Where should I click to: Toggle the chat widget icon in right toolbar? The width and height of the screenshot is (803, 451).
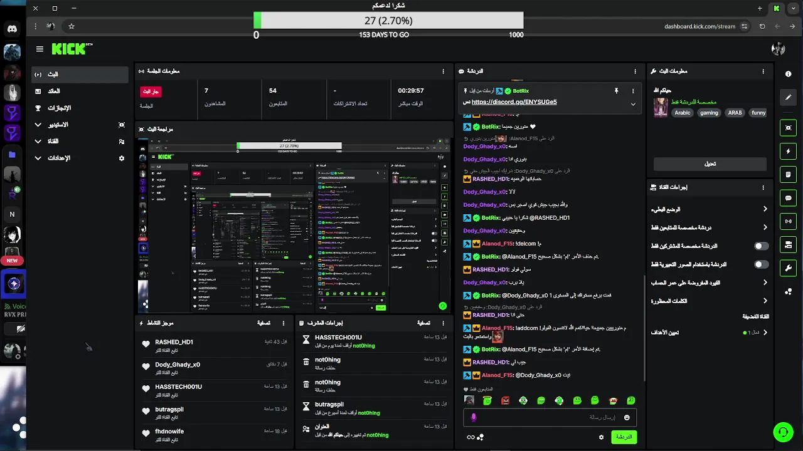click(x=788, y=198)
